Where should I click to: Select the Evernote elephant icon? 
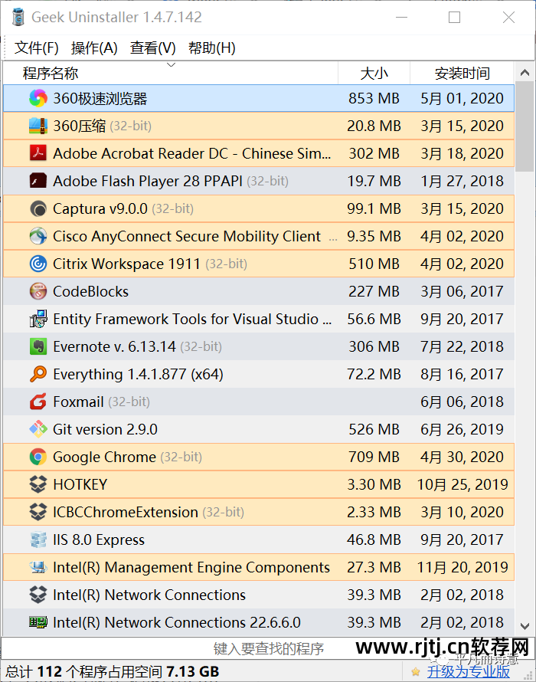click(x=38, y=346)
